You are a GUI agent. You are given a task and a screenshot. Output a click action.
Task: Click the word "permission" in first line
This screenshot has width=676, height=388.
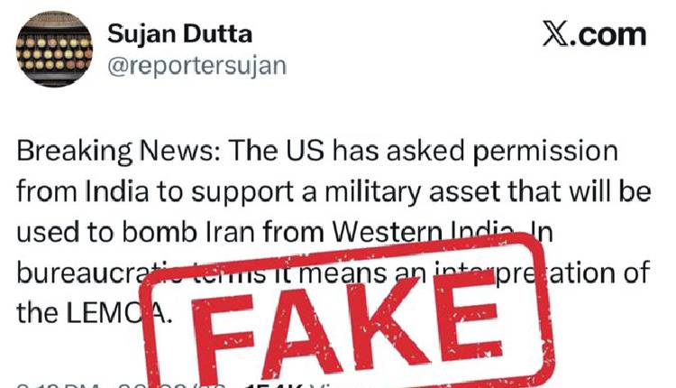pos(545,152)
